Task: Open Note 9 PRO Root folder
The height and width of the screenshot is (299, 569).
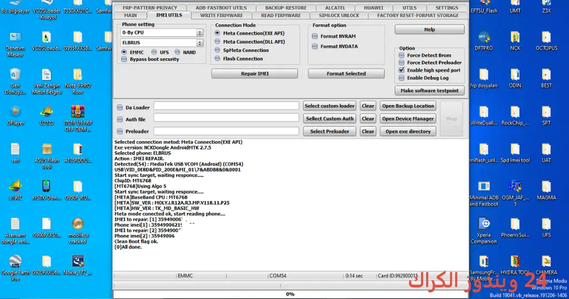Action: click(78, 81)
